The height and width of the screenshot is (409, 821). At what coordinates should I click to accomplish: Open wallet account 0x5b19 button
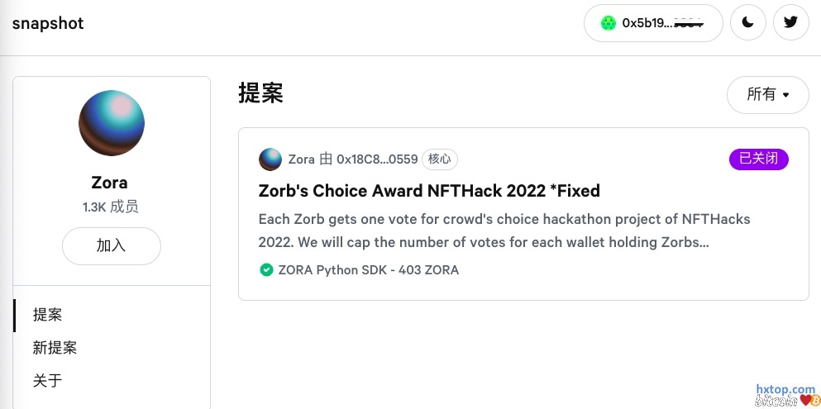pos(653,23)
